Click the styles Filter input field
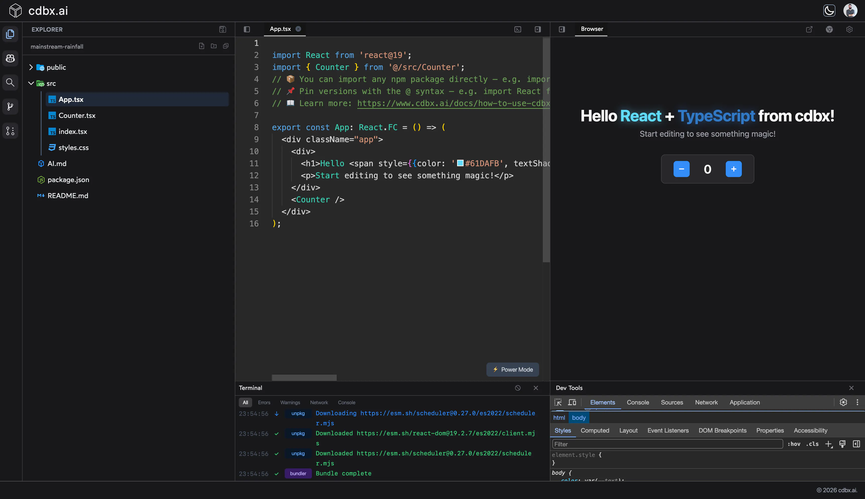 (x=668, y=444)
